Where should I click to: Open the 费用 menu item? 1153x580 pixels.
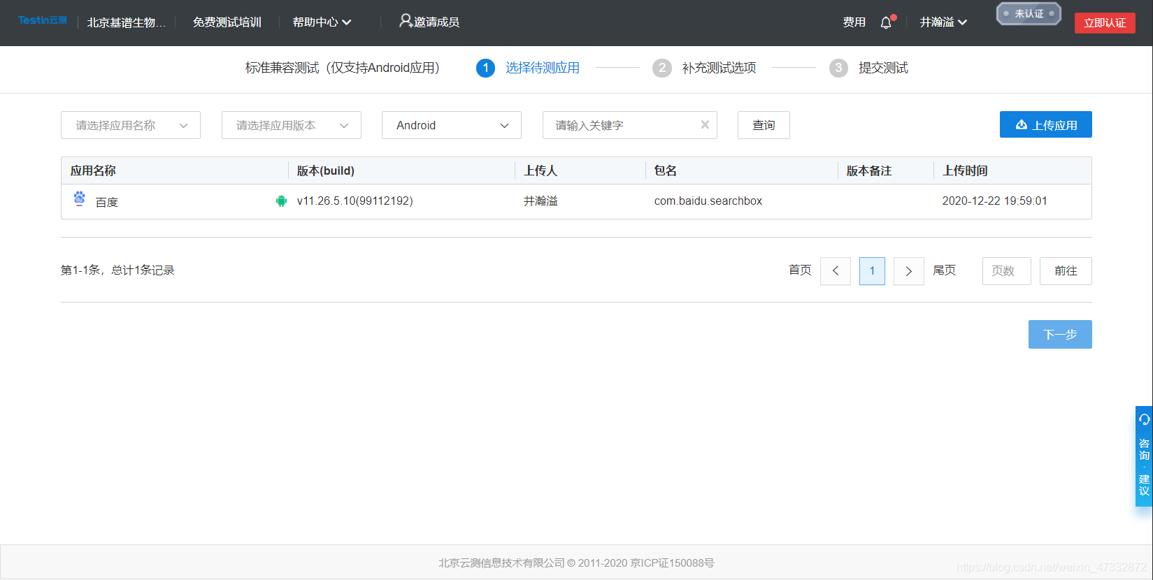click(x=854, y=22)
